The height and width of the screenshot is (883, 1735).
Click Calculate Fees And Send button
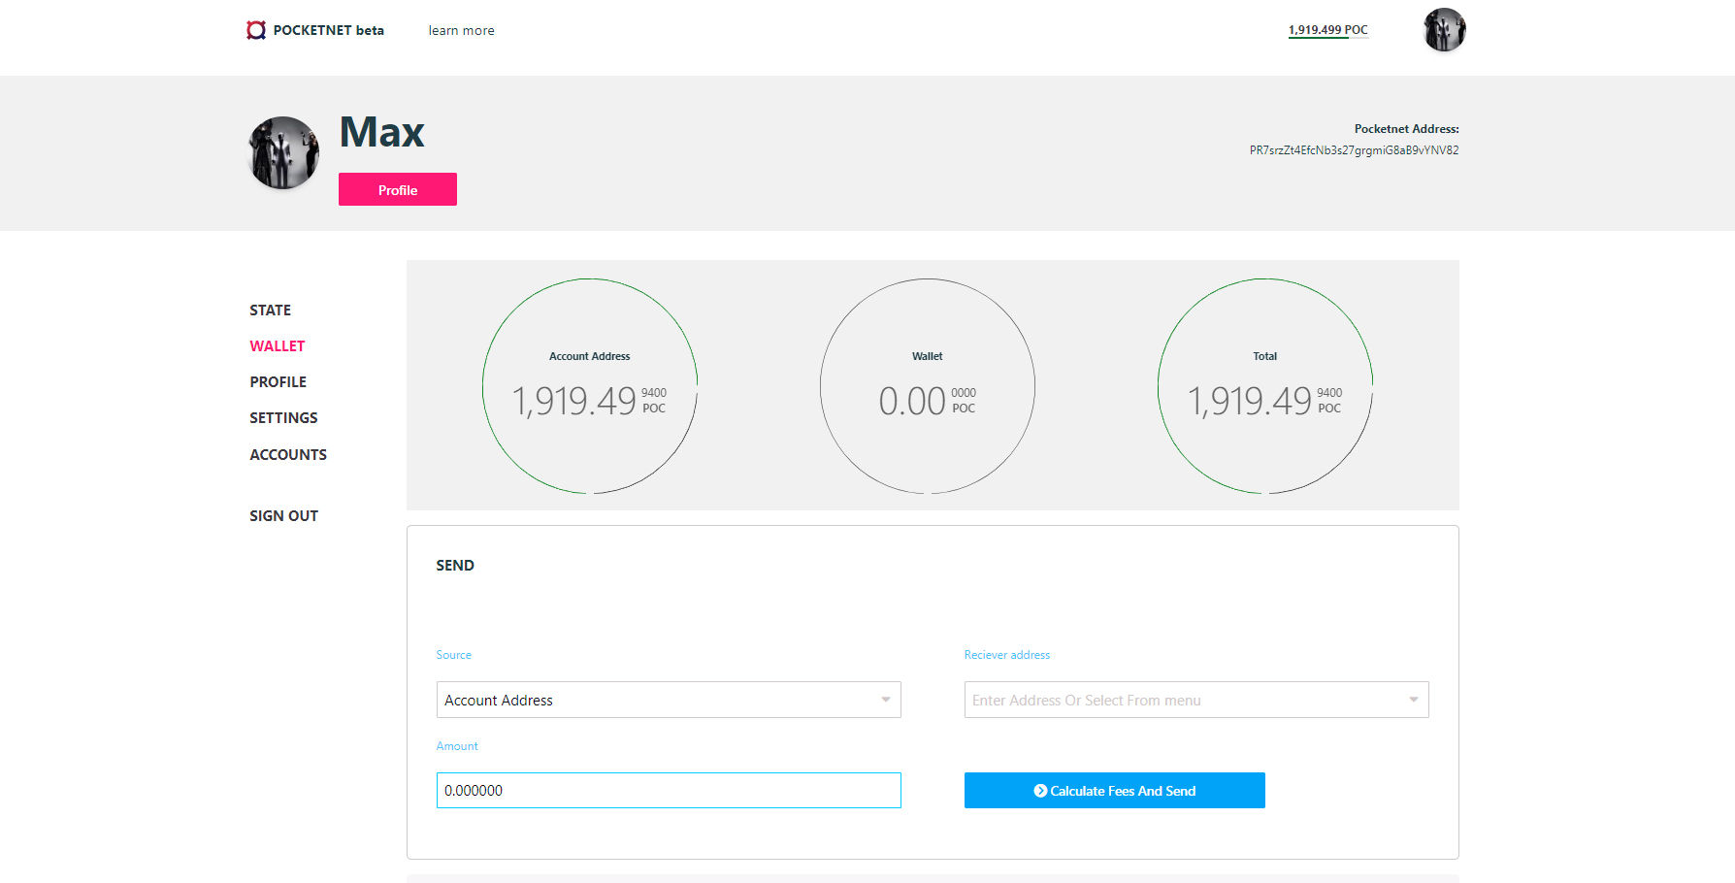(1115, 790)
